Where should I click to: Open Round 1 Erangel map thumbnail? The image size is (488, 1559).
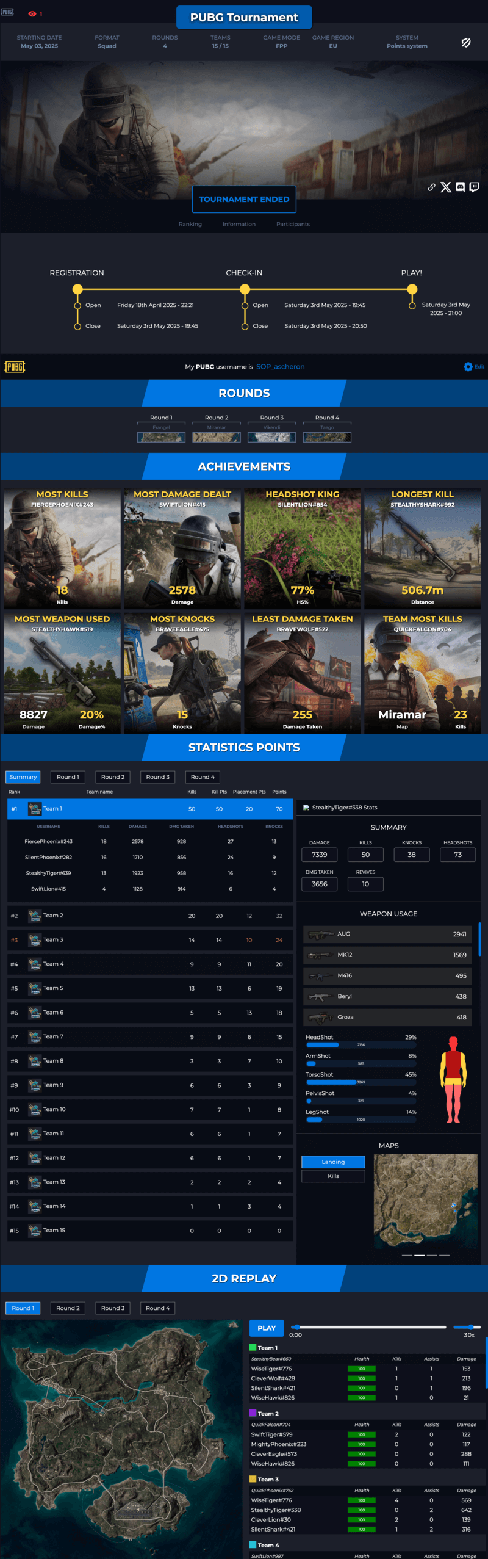(161, 437)
